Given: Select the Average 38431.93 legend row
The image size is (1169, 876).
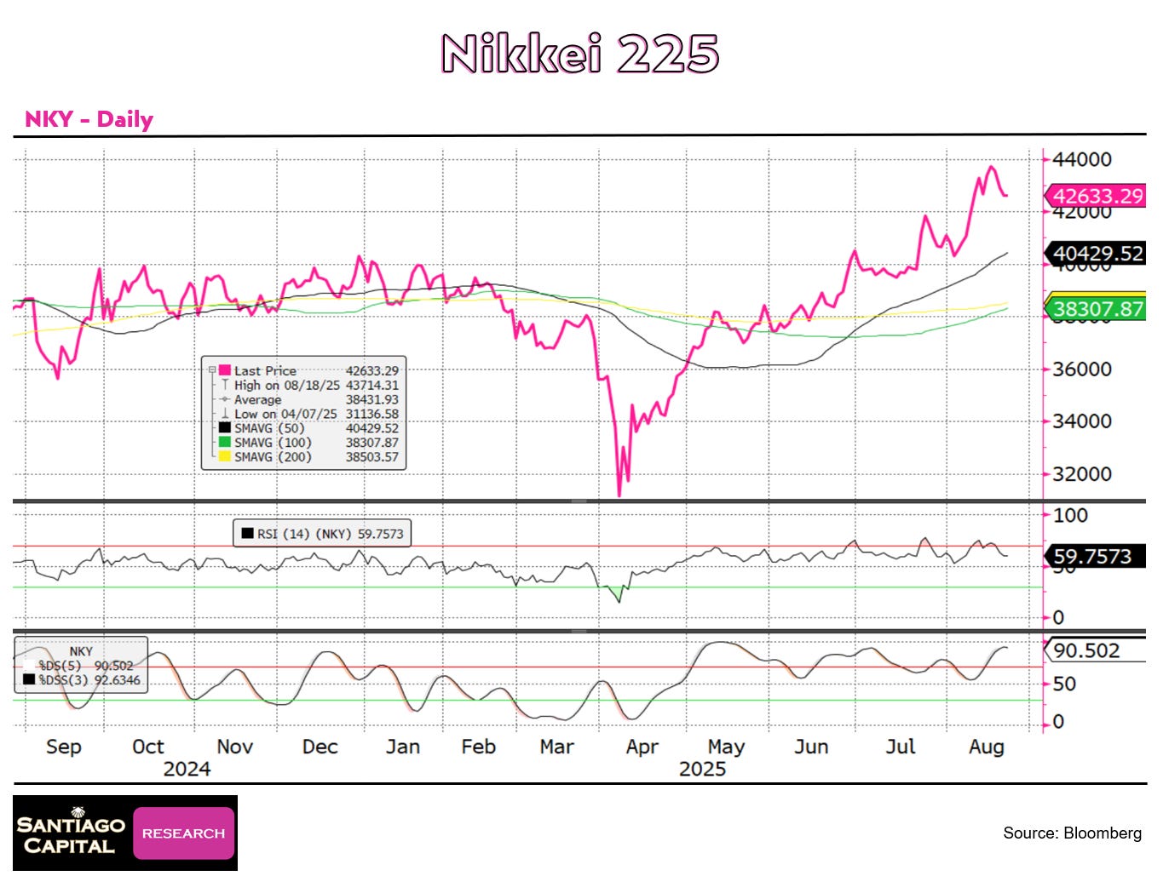Looking at the screenshot, I should click(x=308, y=400).
